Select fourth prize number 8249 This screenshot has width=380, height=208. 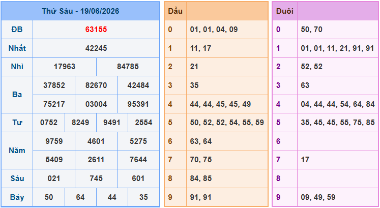pyautogui.click(x=80, y=123)
